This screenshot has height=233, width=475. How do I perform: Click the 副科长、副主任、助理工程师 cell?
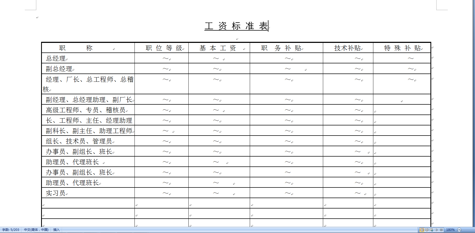click(x=88, y=130)
